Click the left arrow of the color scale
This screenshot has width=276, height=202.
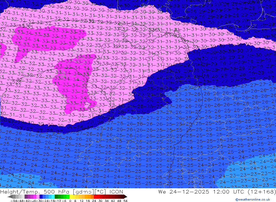[9, 197]
